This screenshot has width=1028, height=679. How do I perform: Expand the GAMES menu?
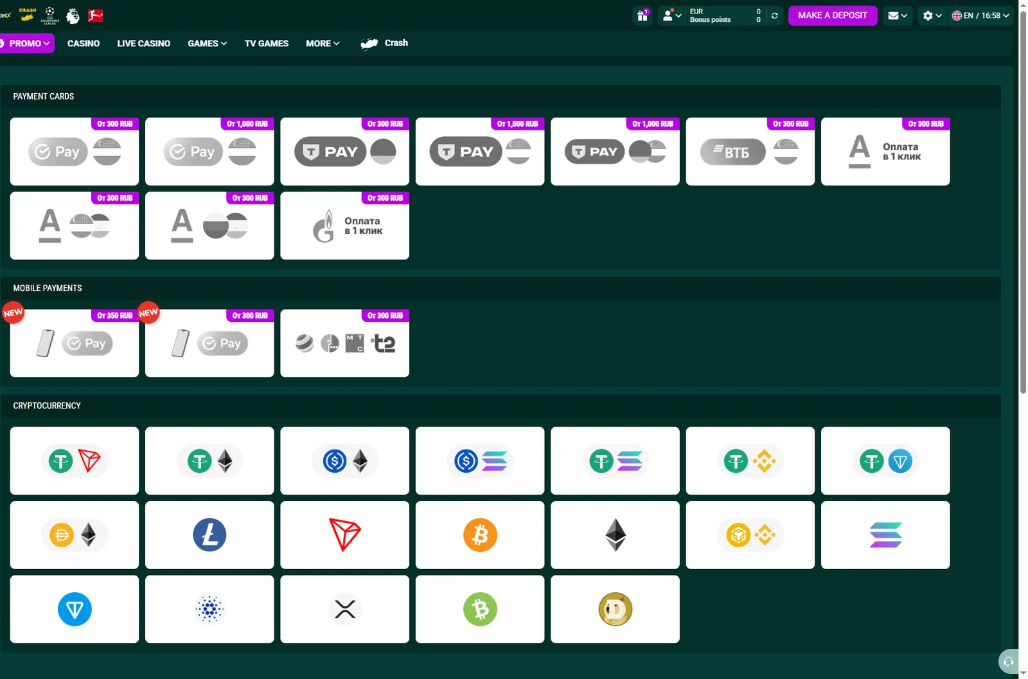click(207, 43)
